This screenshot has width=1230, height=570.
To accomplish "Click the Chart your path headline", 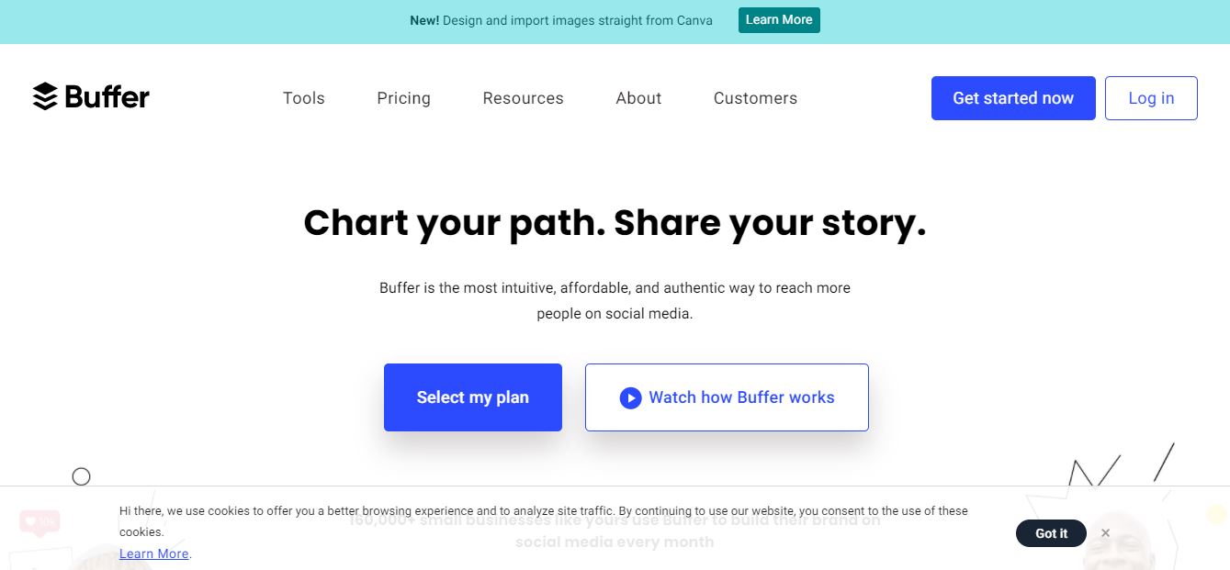I will [x=615, y=223].
